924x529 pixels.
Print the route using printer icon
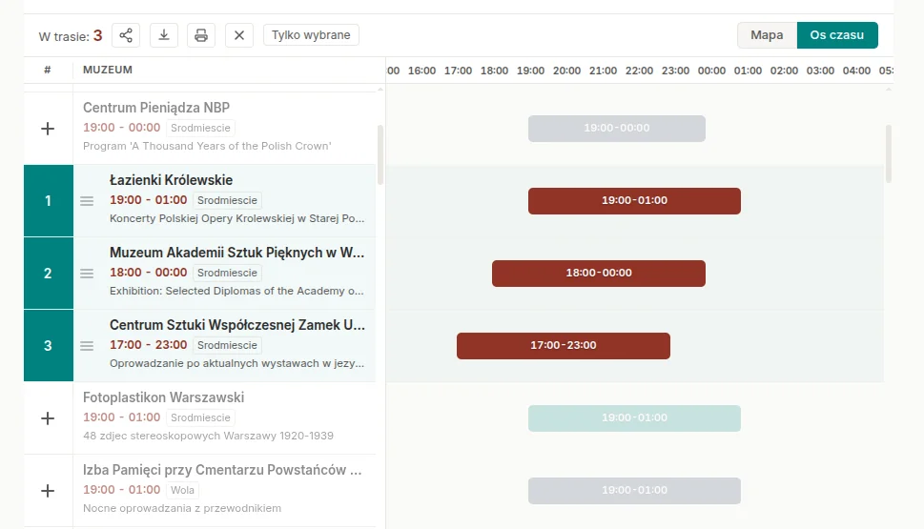point(201,35)
